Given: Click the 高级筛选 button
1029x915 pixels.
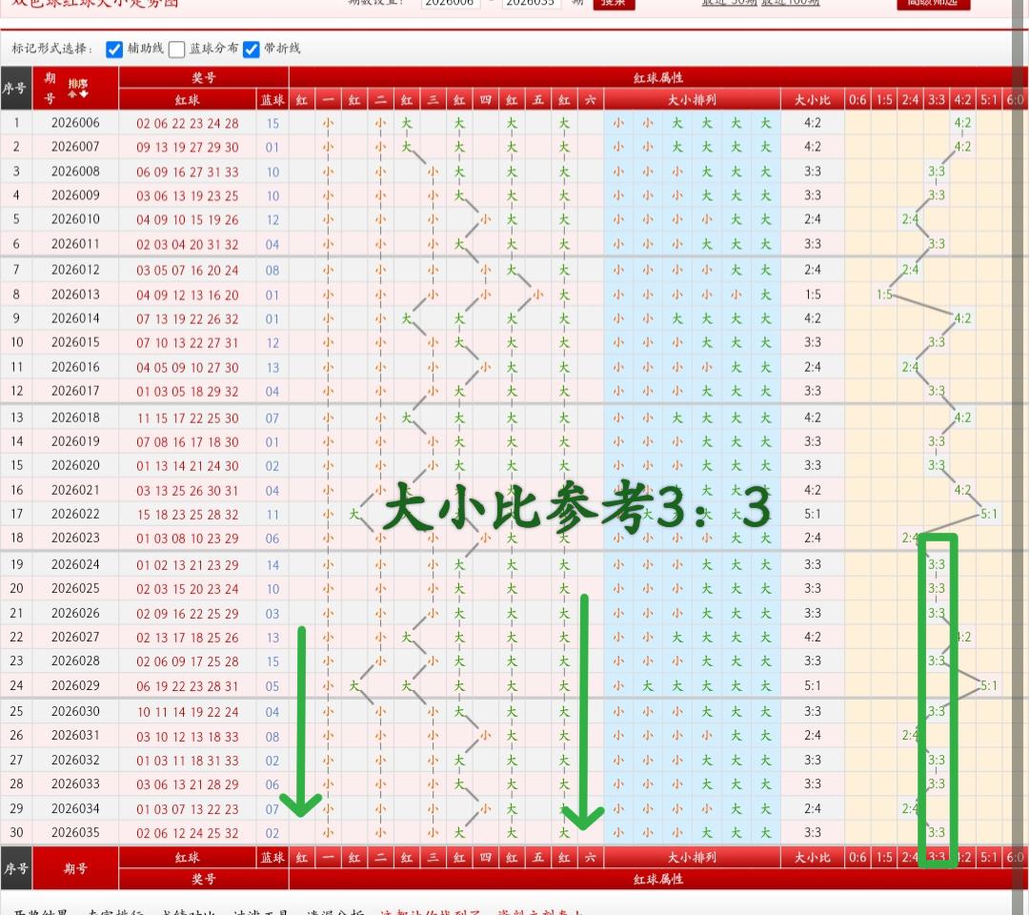Looking at the screenshot, I should pyautogui.click(x=933, y=3).
